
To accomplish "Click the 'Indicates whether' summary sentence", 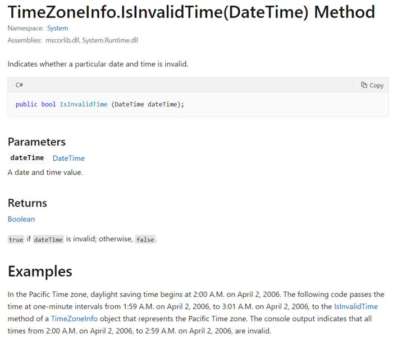I will tap(98, 64).
